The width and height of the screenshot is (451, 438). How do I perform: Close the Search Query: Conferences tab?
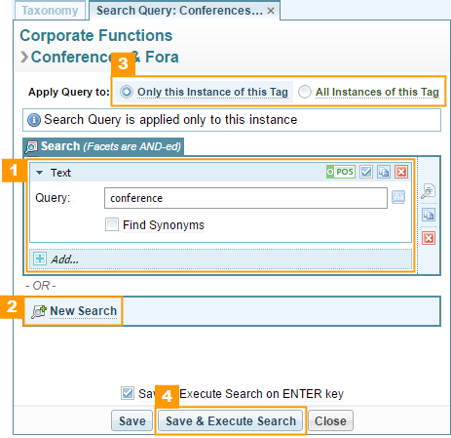[271, 11]
